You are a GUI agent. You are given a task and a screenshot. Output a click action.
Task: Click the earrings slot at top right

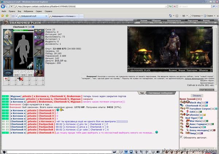tap(39, 30)
